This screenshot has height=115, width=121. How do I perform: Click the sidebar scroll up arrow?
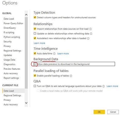26,15
